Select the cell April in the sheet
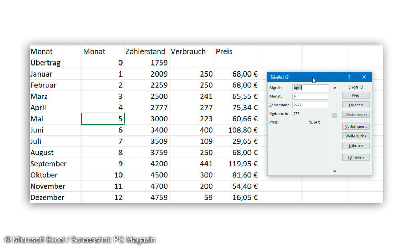 pyautogui.click(x=55, y=108)
